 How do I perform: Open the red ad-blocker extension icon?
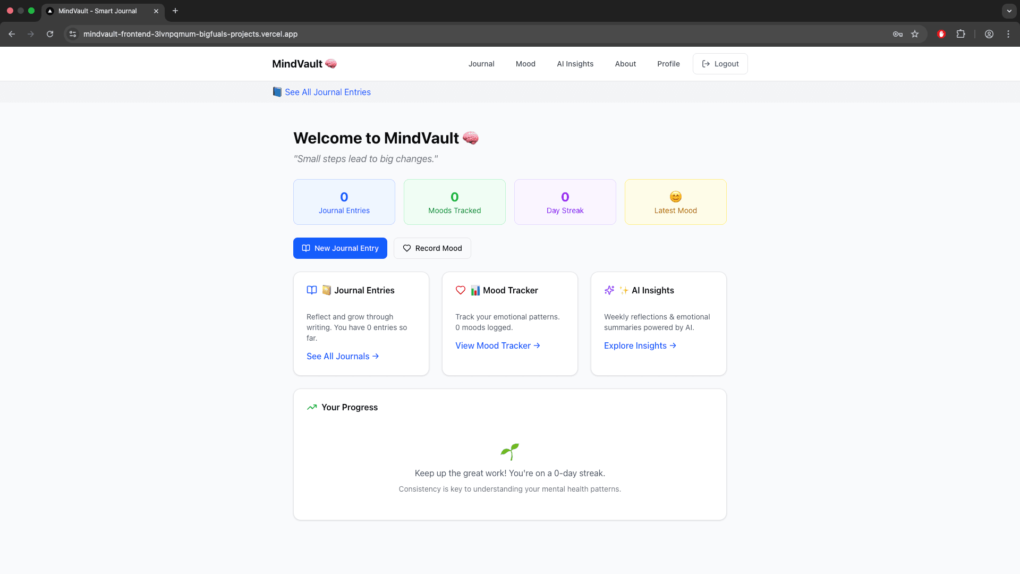click(x=941, y=34)
